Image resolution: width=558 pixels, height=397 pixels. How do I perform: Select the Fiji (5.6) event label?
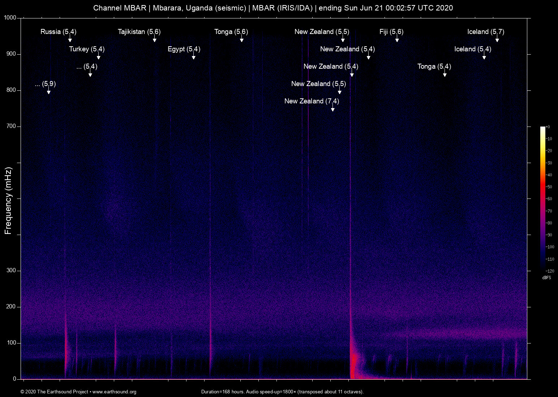pyautogui.click(x=391, y=32)
